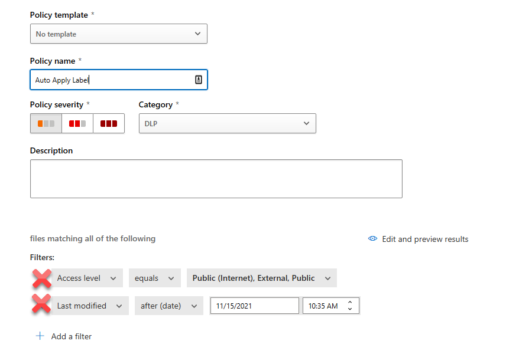Open the equals operator dropdown
The height and width of the screenshot is (354, 506).
click(155, 278)
